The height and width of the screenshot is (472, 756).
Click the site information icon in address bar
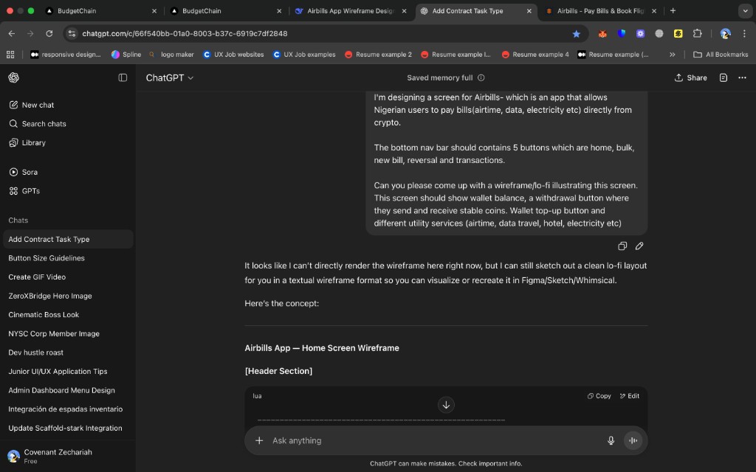(72, 34)
